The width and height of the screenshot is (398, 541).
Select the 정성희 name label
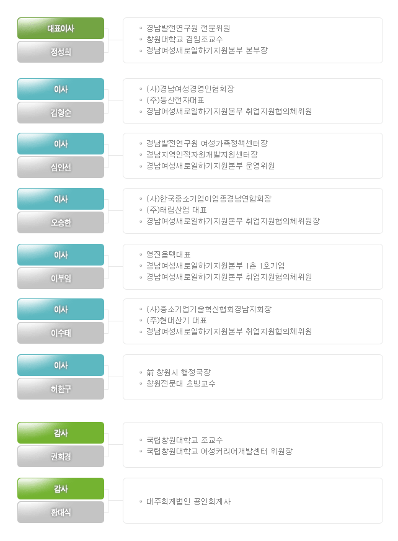coord(61,51)
